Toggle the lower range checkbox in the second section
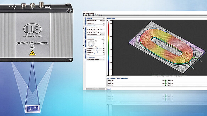 tap(88, 32)
